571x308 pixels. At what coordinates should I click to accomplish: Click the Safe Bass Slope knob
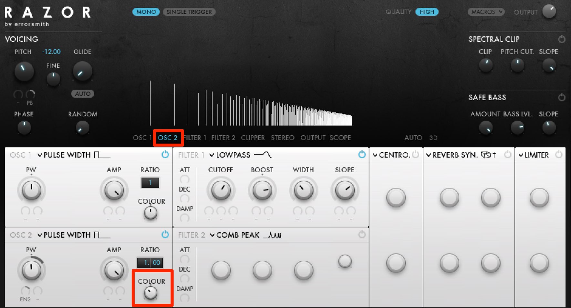(x=549, y=128)
